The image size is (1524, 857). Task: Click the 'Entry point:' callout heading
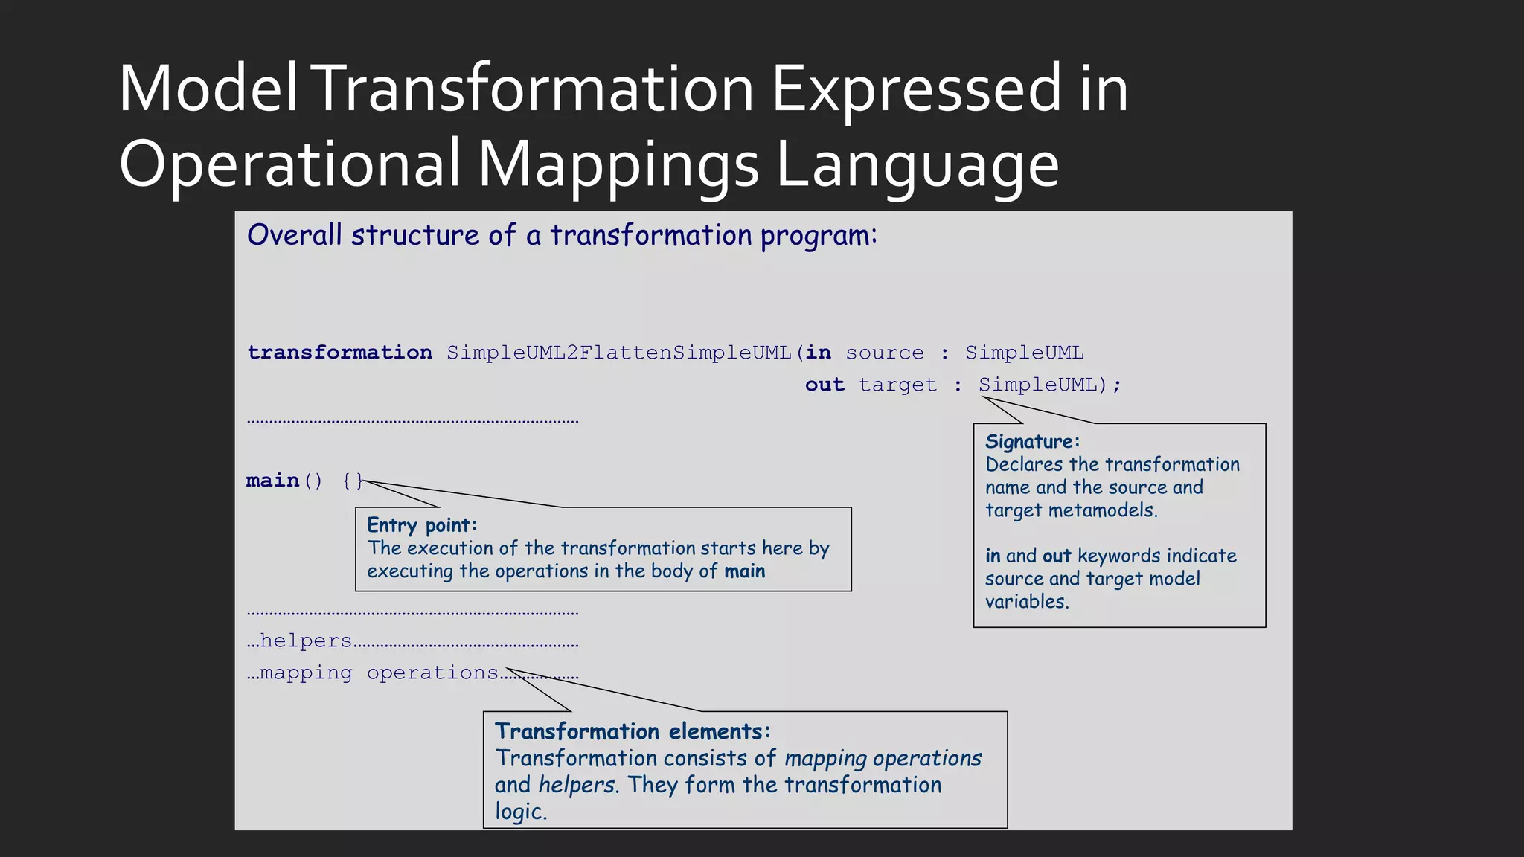click(421, 525)
